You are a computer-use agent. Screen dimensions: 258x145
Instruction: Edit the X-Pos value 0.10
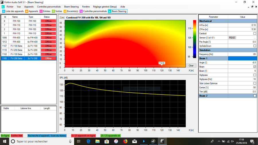click(x=242, y=25)
